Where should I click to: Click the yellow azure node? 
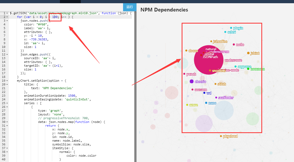(187, 105)
